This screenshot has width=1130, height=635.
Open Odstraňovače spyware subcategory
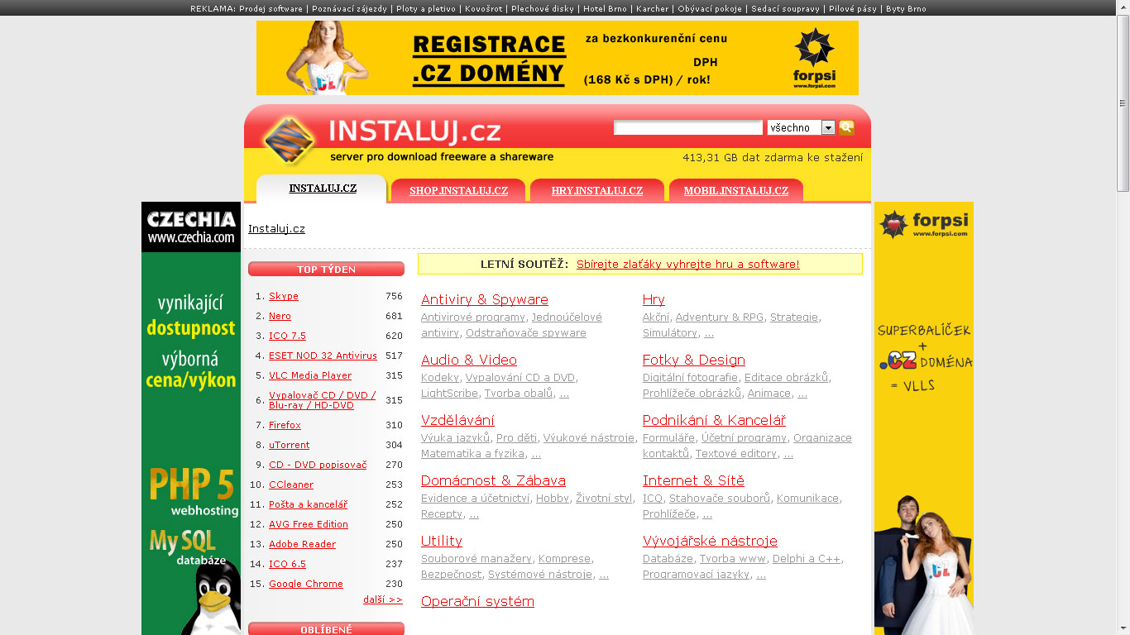pos(526,333)
